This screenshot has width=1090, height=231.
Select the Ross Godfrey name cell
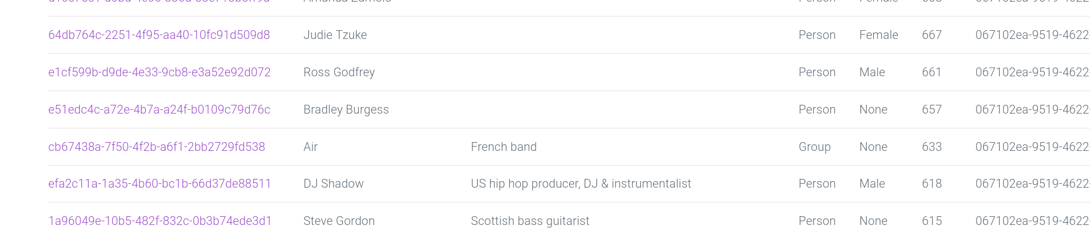[x=339, y=72]
